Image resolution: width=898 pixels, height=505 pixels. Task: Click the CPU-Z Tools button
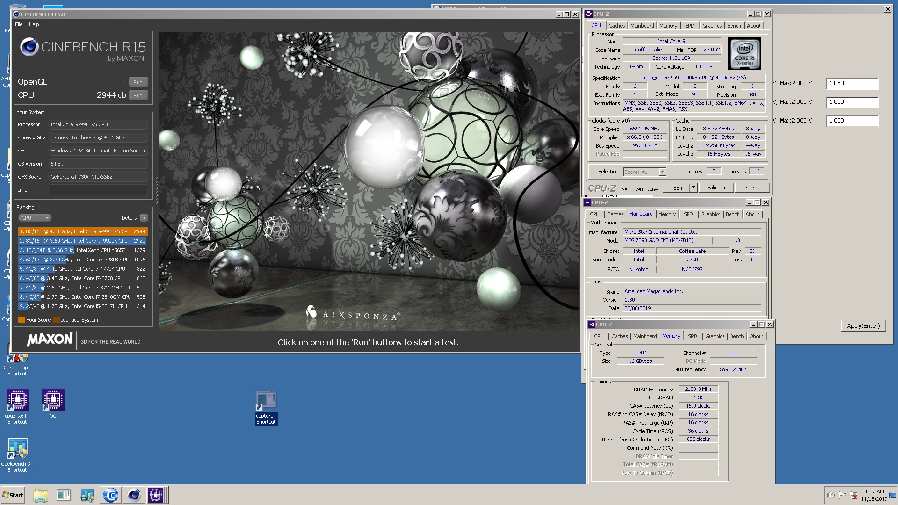676,188
